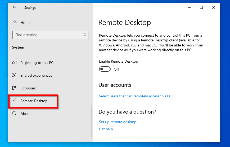Open the Set up remote desktop link
This screenshot has width=230, height=147.
[118, 122]
